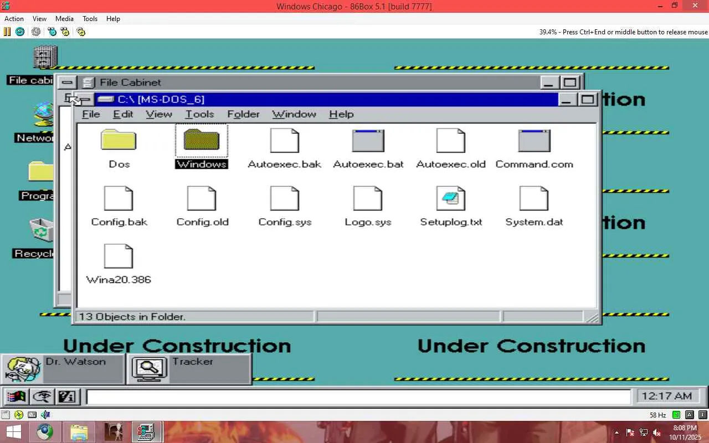709x443 pixels.
Task: Select the Config.old file icon
Action: (202, 198)
